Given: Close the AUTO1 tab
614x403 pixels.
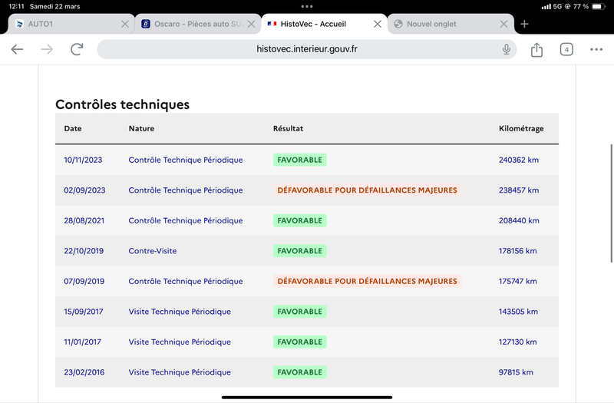Looking at the screenshot, I should pyautogui.click(x=125, y=24).
